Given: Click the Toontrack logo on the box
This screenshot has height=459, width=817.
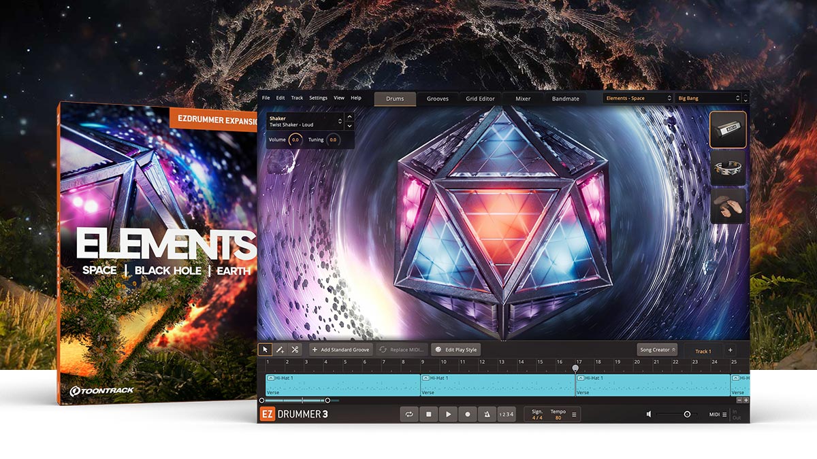Looking at the screenshot, I should coord(101,390).
